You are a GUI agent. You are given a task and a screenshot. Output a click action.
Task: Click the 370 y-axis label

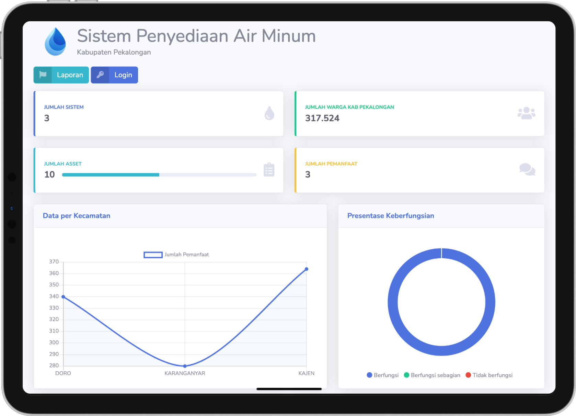click(x=54, y=262)
